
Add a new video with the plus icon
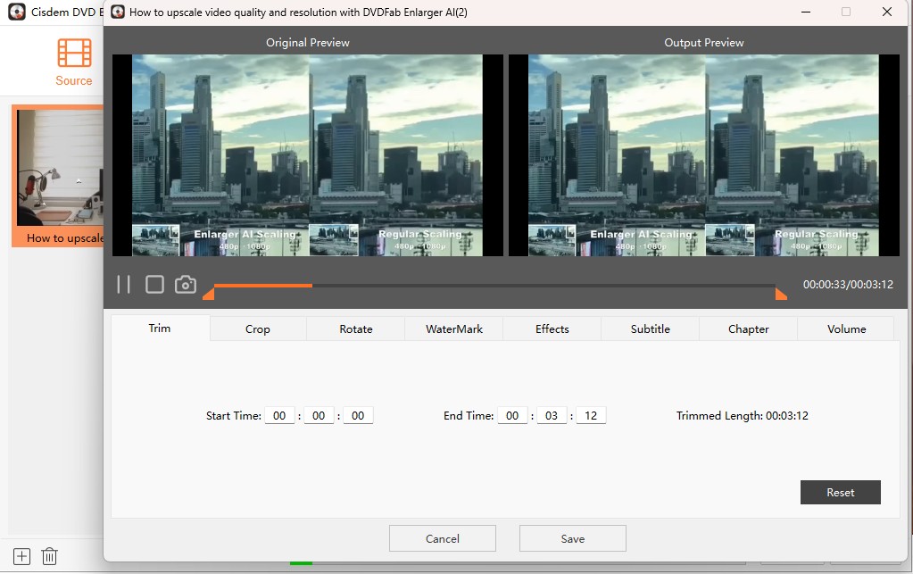(x=20, y=555)
